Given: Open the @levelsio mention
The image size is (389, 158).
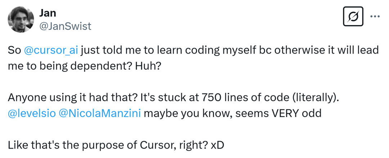Looking at the screenshot, I should [32, 113].
